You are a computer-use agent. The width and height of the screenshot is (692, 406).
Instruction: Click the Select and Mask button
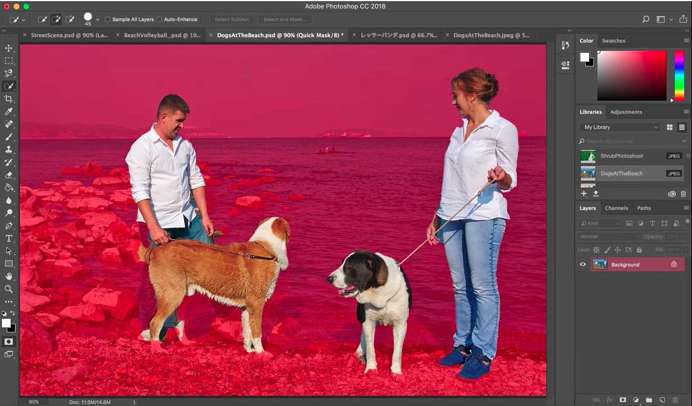point(285,19)
